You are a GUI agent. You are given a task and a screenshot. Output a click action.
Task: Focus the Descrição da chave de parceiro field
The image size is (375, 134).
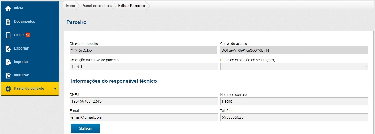(143, 66)
